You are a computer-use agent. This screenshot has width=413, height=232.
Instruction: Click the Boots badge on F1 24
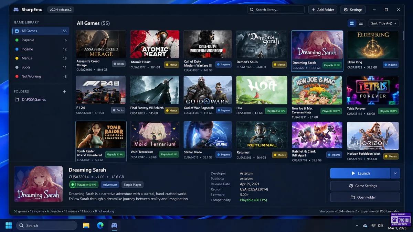click(x=118, y=110)
